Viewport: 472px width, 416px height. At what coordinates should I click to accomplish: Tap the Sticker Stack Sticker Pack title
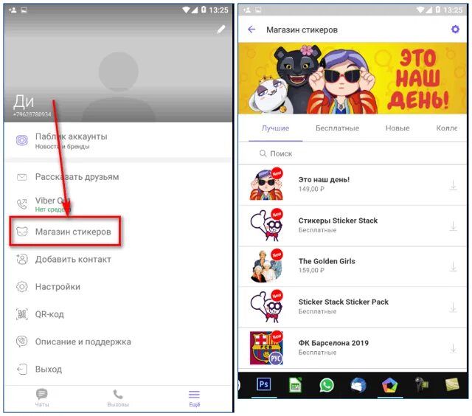point(343,302)
